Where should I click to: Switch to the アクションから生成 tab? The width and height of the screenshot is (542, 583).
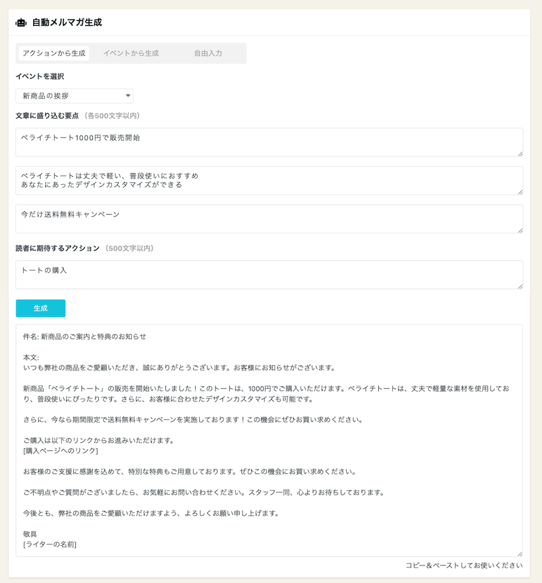click(x=54, y=53)
